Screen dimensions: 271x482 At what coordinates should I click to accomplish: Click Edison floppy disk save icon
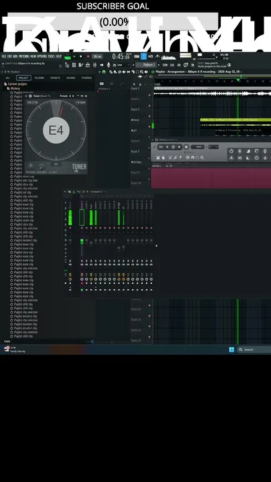click(x=158, y=158)
